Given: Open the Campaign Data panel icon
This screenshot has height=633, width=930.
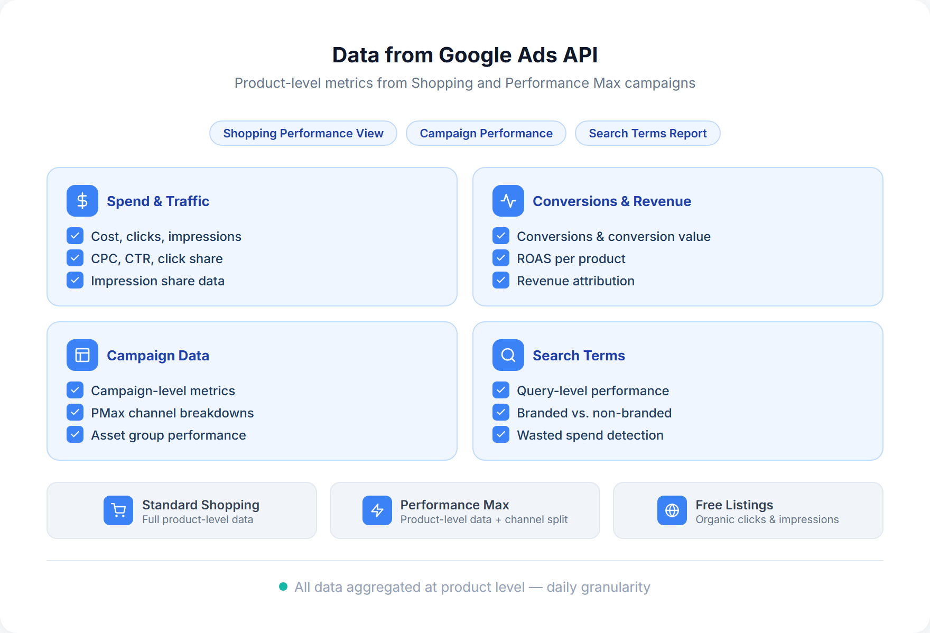Looking at the screenshot, I should pos(82,355).
